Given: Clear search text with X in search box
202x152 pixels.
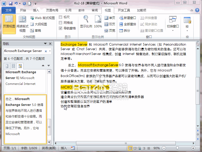Looking at the screenshot, I should (x=46, y=51).
